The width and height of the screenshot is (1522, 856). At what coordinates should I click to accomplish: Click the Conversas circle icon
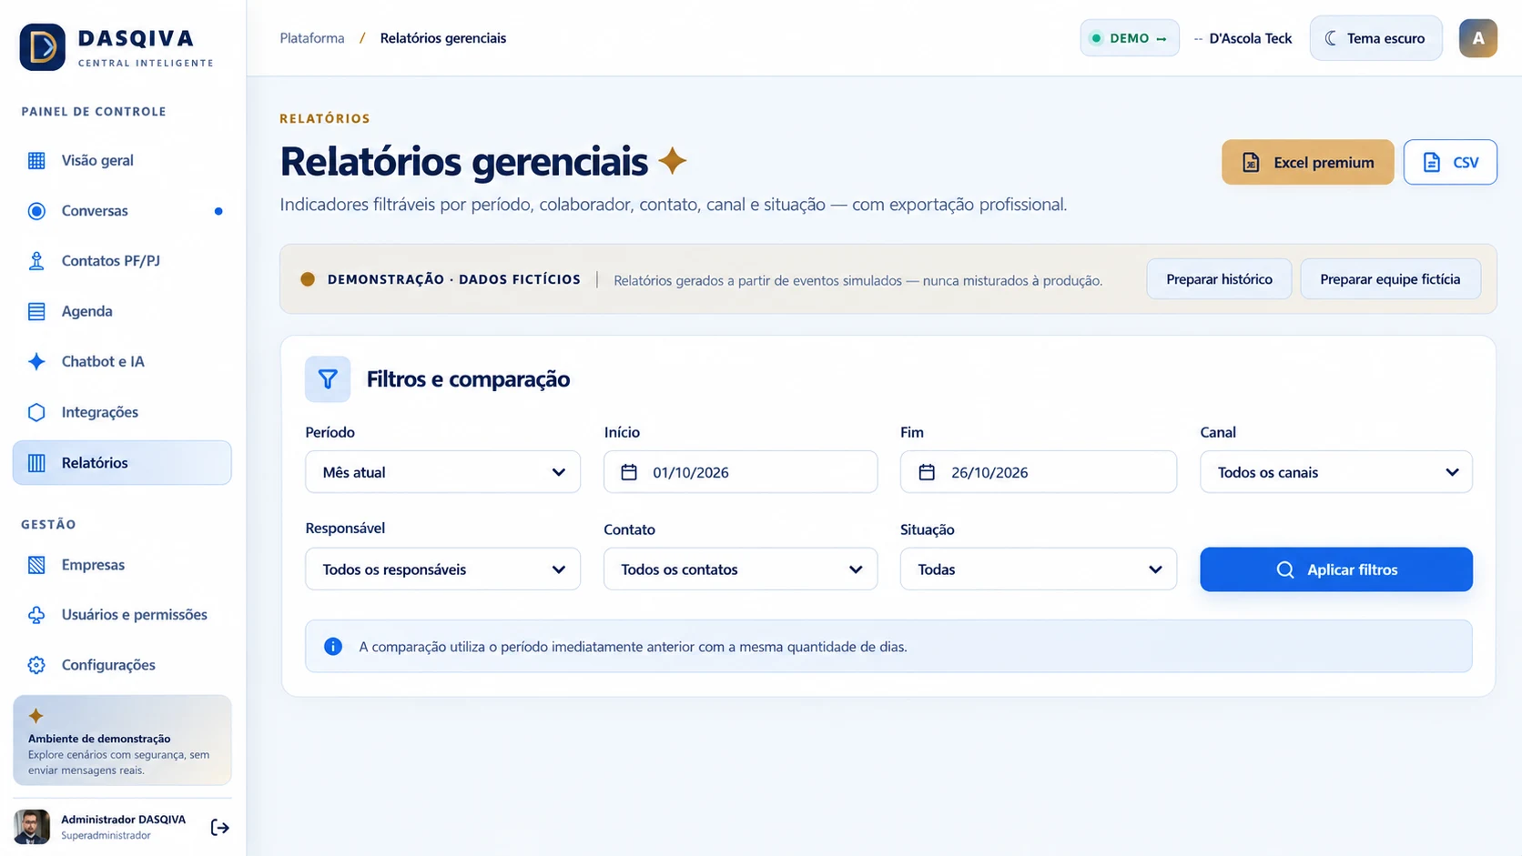click(36, 211)
